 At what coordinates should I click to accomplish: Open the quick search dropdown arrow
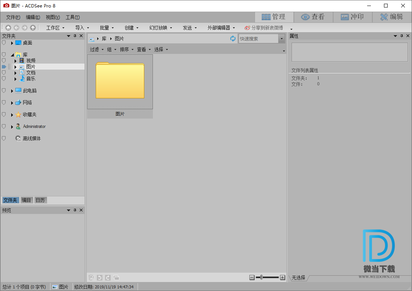tap(281, 39)
